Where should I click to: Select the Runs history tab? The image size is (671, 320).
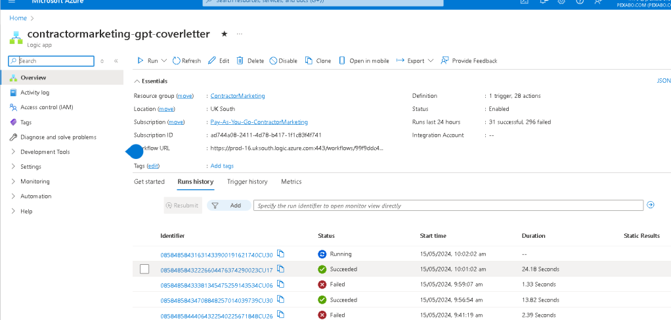195,181
